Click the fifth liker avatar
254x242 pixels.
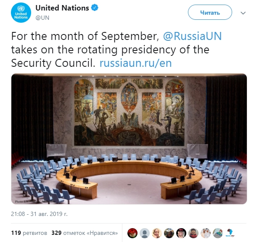click(181, 233)
